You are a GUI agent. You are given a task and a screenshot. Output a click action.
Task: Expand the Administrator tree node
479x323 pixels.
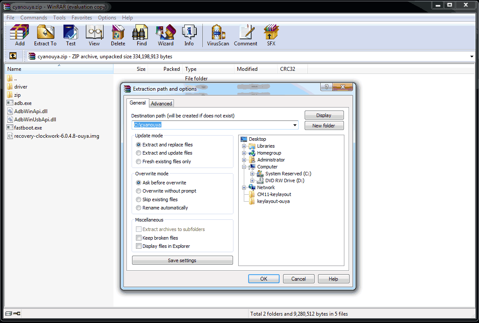(244, 160)
